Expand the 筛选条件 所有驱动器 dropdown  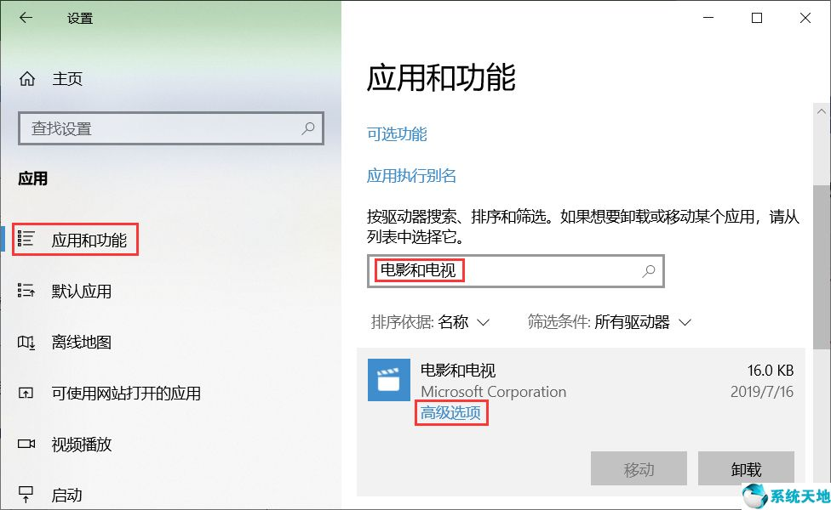(610, 321)
